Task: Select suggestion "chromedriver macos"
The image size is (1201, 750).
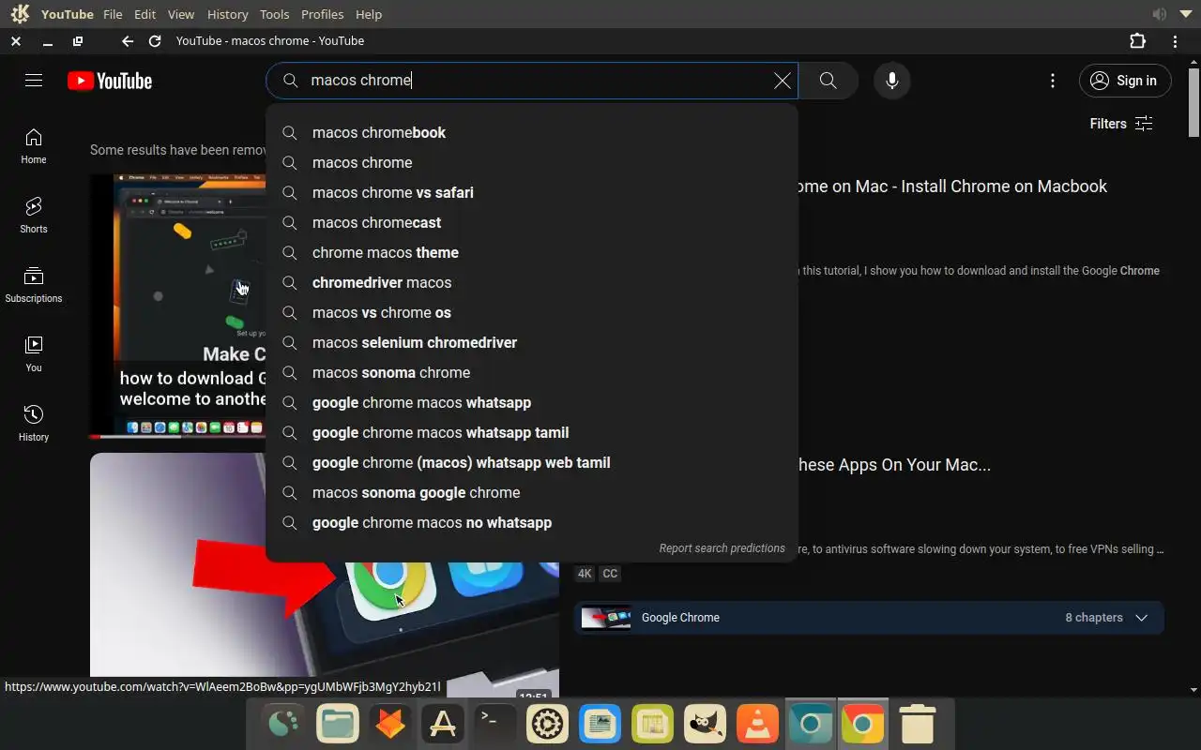Action: pyautogui.click(x=532, y=283)
